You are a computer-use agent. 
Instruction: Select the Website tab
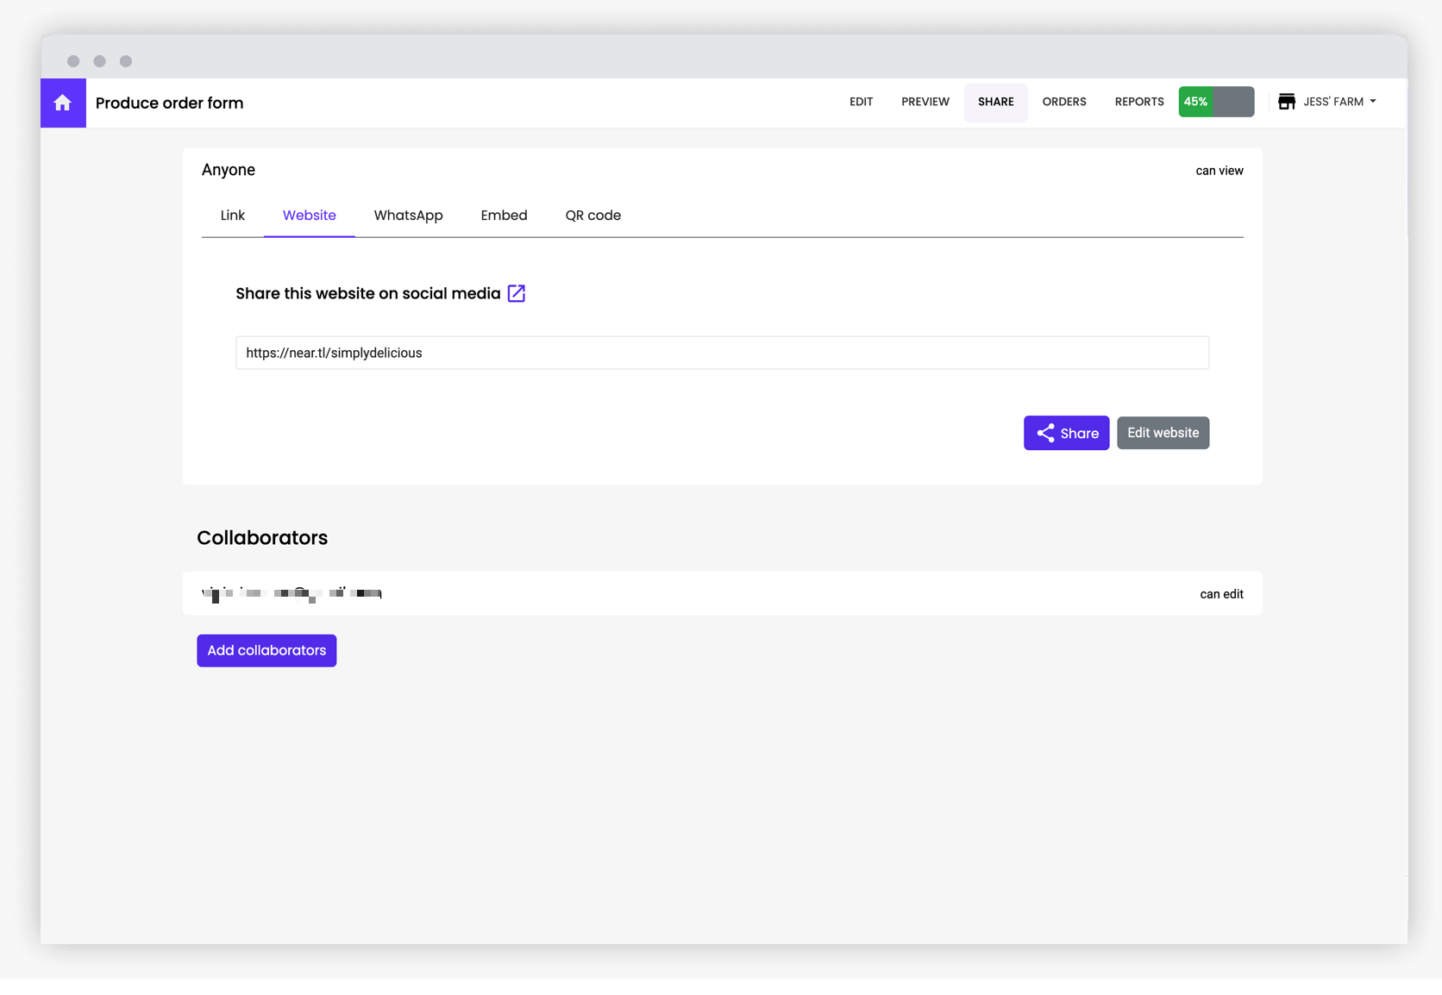[309, 216]
